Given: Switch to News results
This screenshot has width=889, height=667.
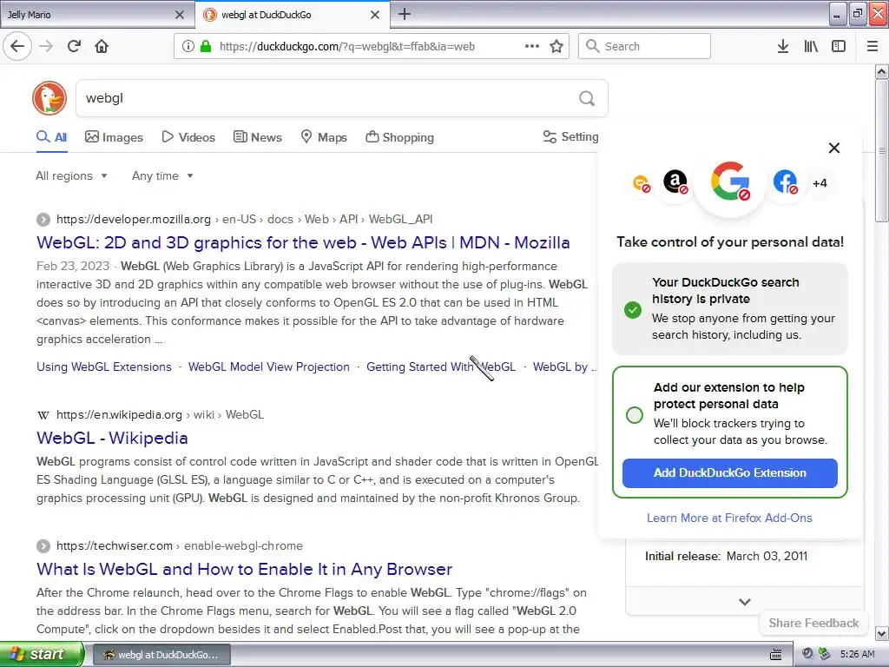Looking at the screenshot, I should 257,137.
